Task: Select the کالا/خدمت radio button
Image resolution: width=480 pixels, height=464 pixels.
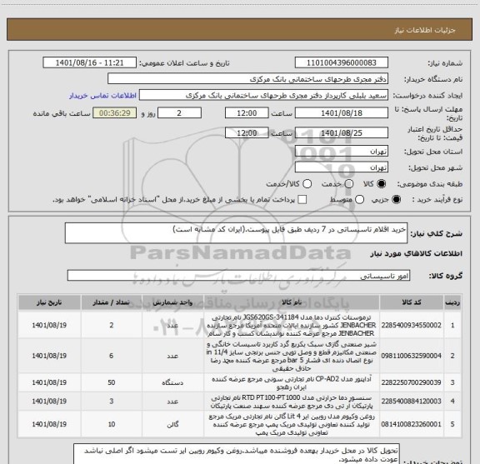Action: pos(307,184)
